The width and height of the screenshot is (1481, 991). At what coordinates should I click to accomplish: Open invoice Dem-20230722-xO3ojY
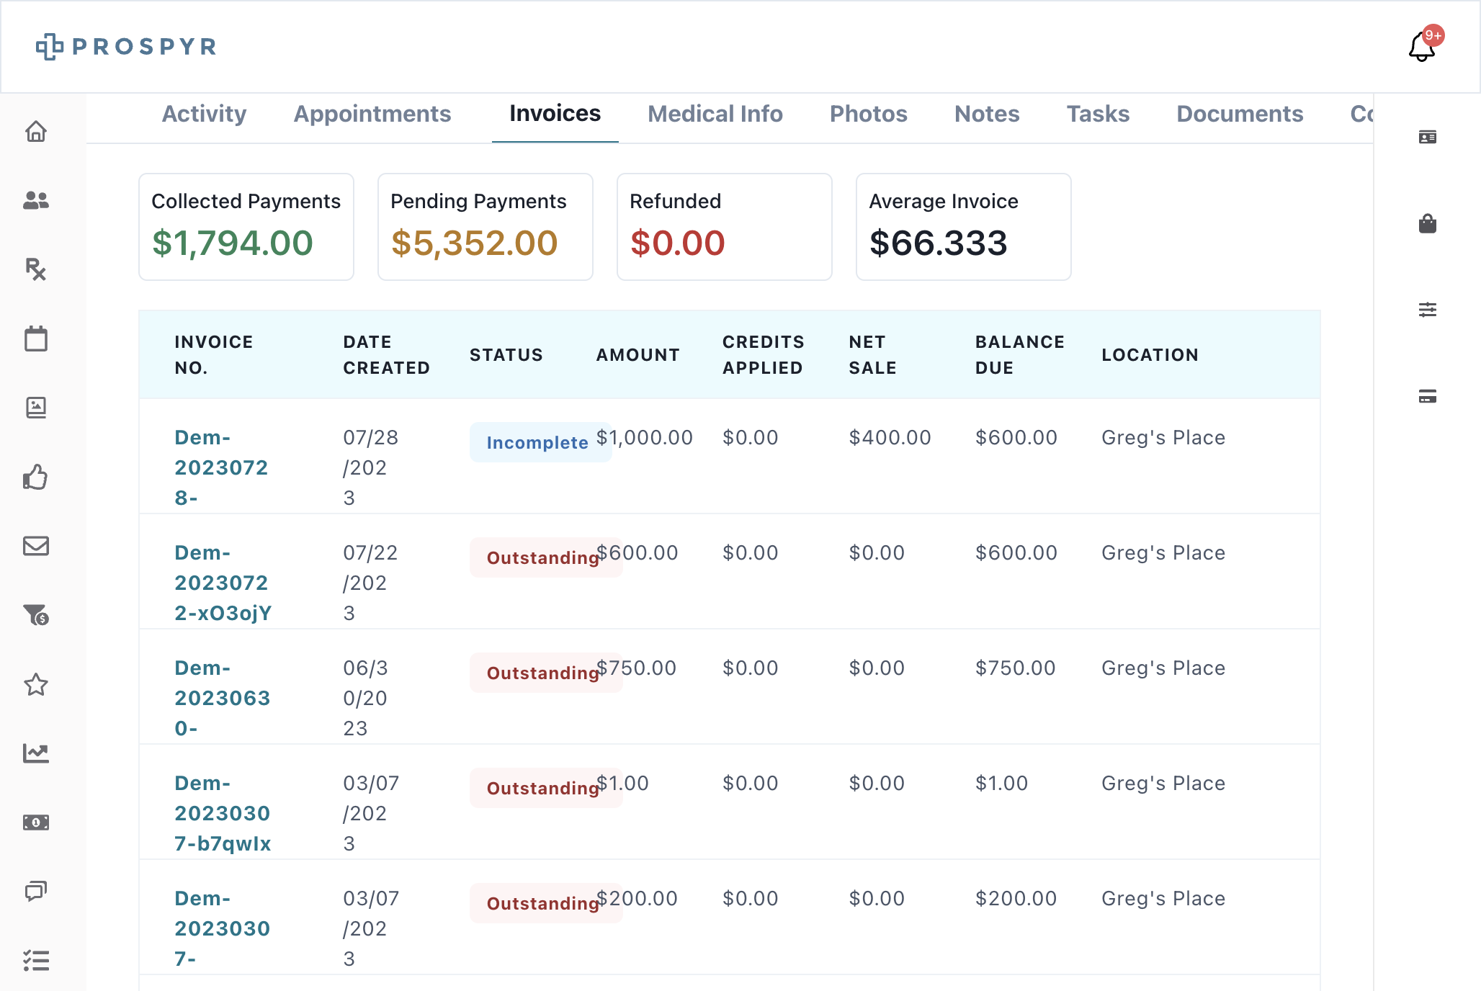pos(223,583)
